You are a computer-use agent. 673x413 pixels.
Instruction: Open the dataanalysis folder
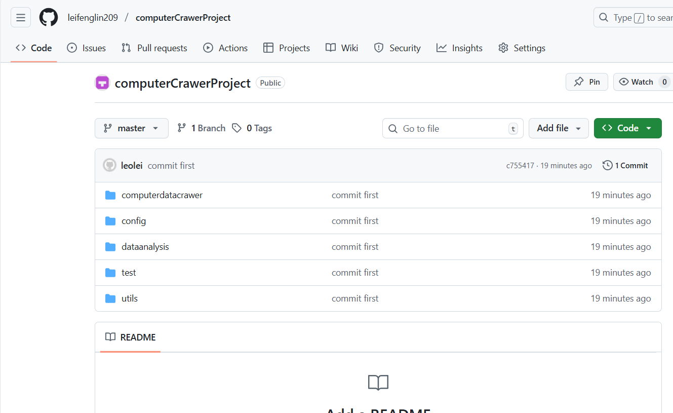pos(145,247)
